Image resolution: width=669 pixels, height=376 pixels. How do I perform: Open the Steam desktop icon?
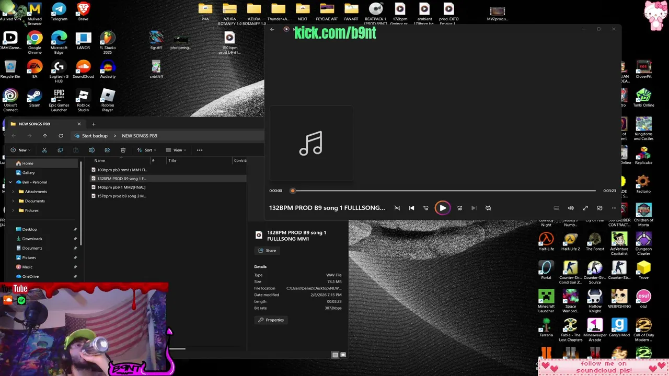click(x=34, y=98)
